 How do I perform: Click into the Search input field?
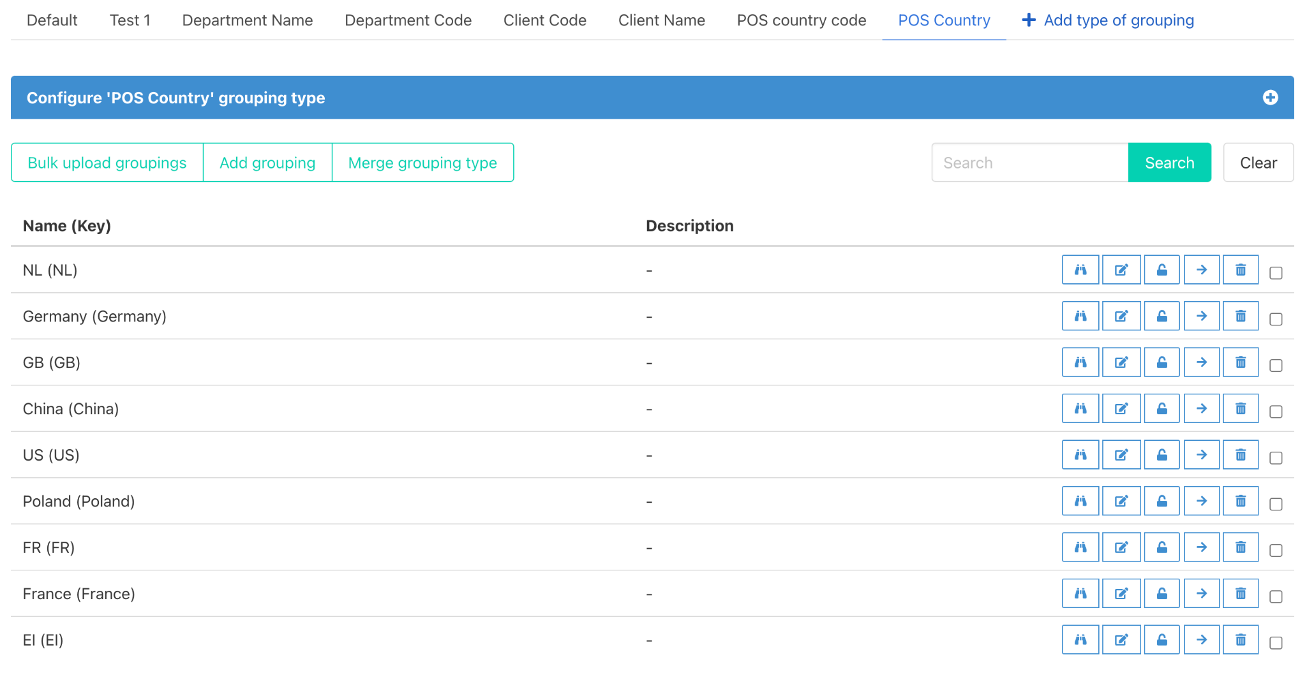[1029, 163]
